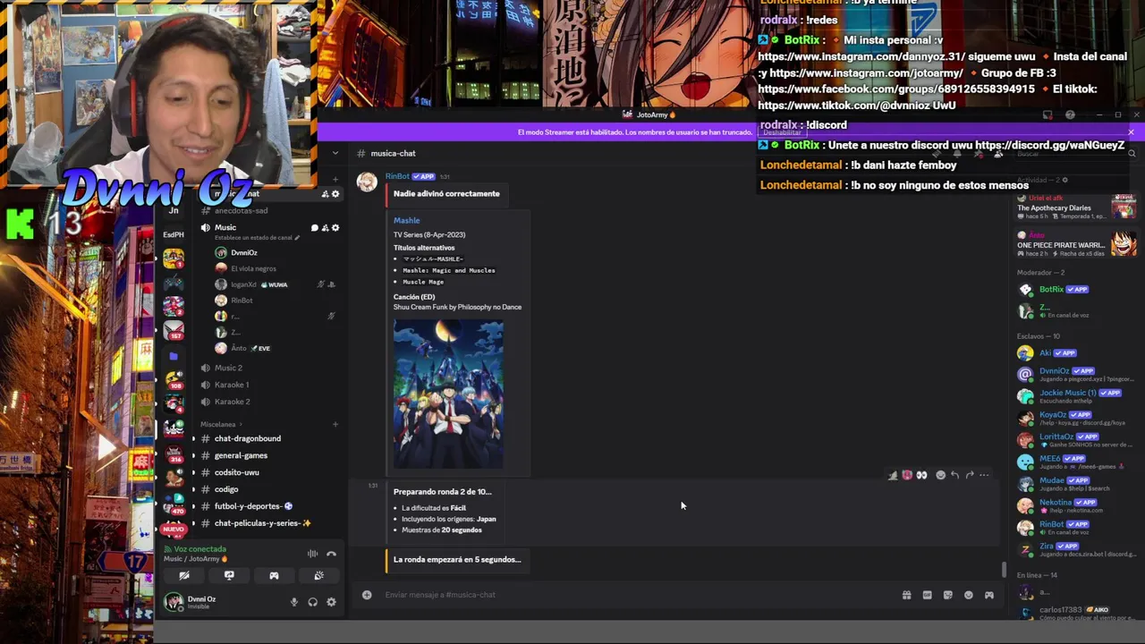This screenshot has width=1145, height=644.
Task: Add a channel to Miscelanea category
Action: 335,424
